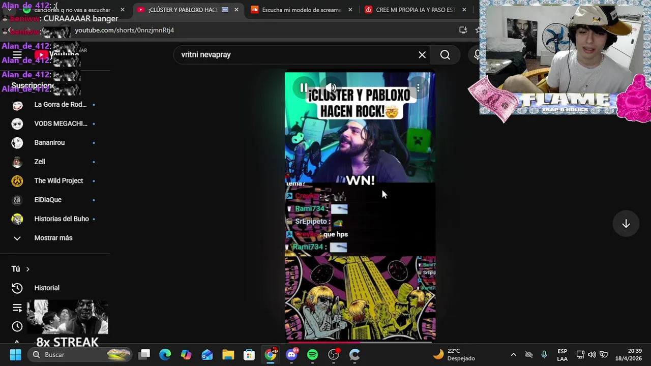The height and width of the screenshot is (366, 651).
Task: Open the OBS icon in taskbar
Action: pos(334,355)
